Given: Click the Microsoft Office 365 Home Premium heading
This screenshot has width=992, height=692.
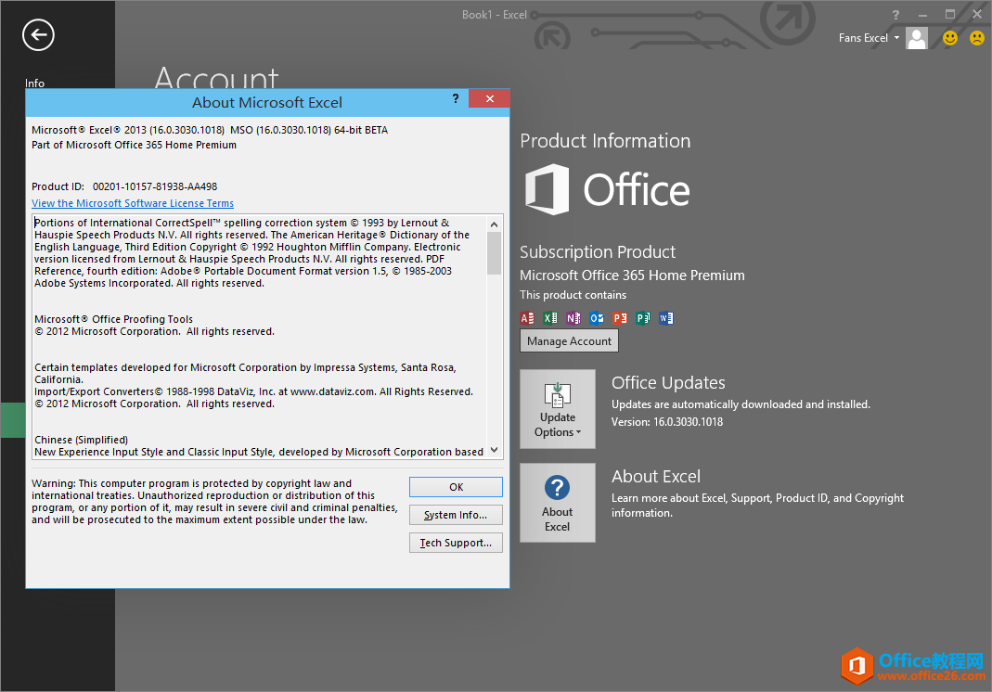Looking at the screenshot, I should [x=632, y=276].
